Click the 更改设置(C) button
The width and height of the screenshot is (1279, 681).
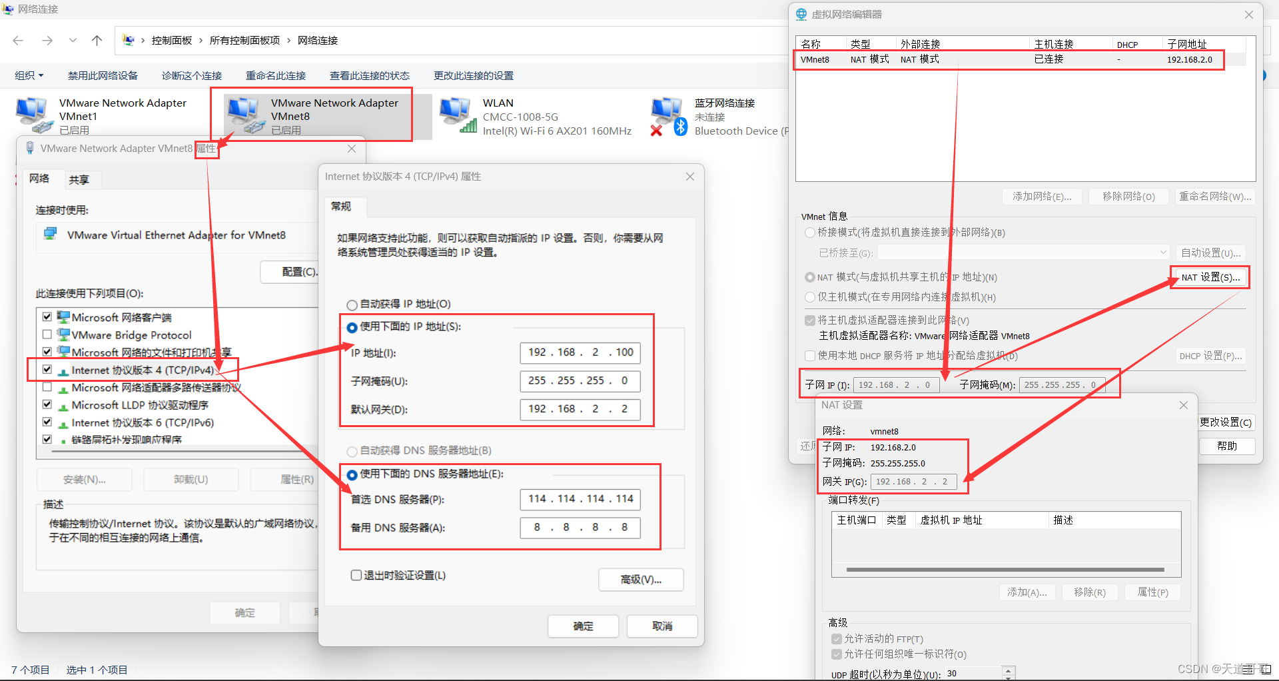[x=1226, y=422]
